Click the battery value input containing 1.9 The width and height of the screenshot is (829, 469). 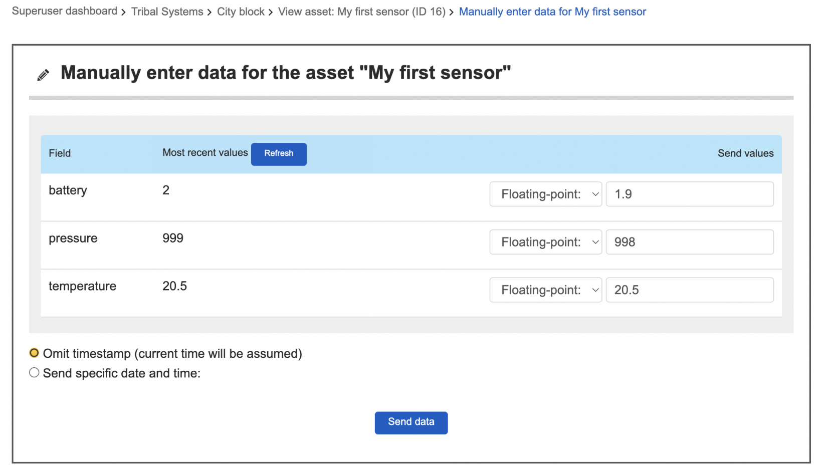690,194
